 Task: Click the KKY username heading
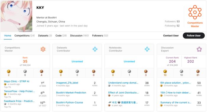(x=40, y=8)
